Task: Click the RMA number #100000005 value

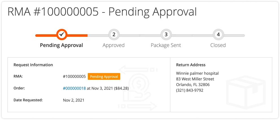Action: tap(74, 76)
